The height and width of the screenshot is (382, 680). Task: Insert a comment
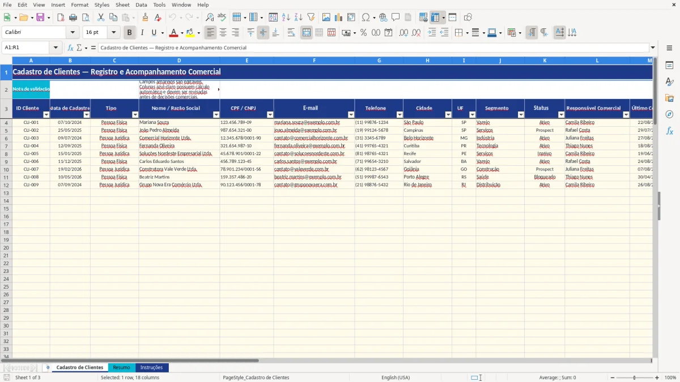click(396, 18)
